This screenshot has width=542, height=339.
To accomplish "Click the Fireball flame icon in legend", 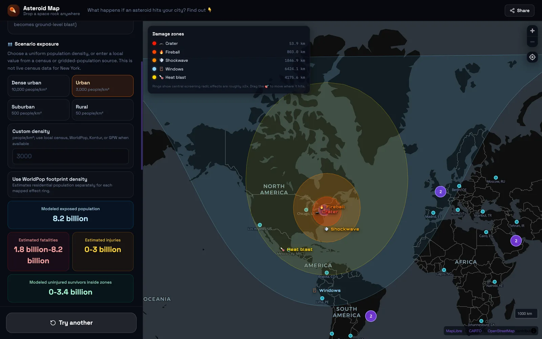I will point(162,52).
